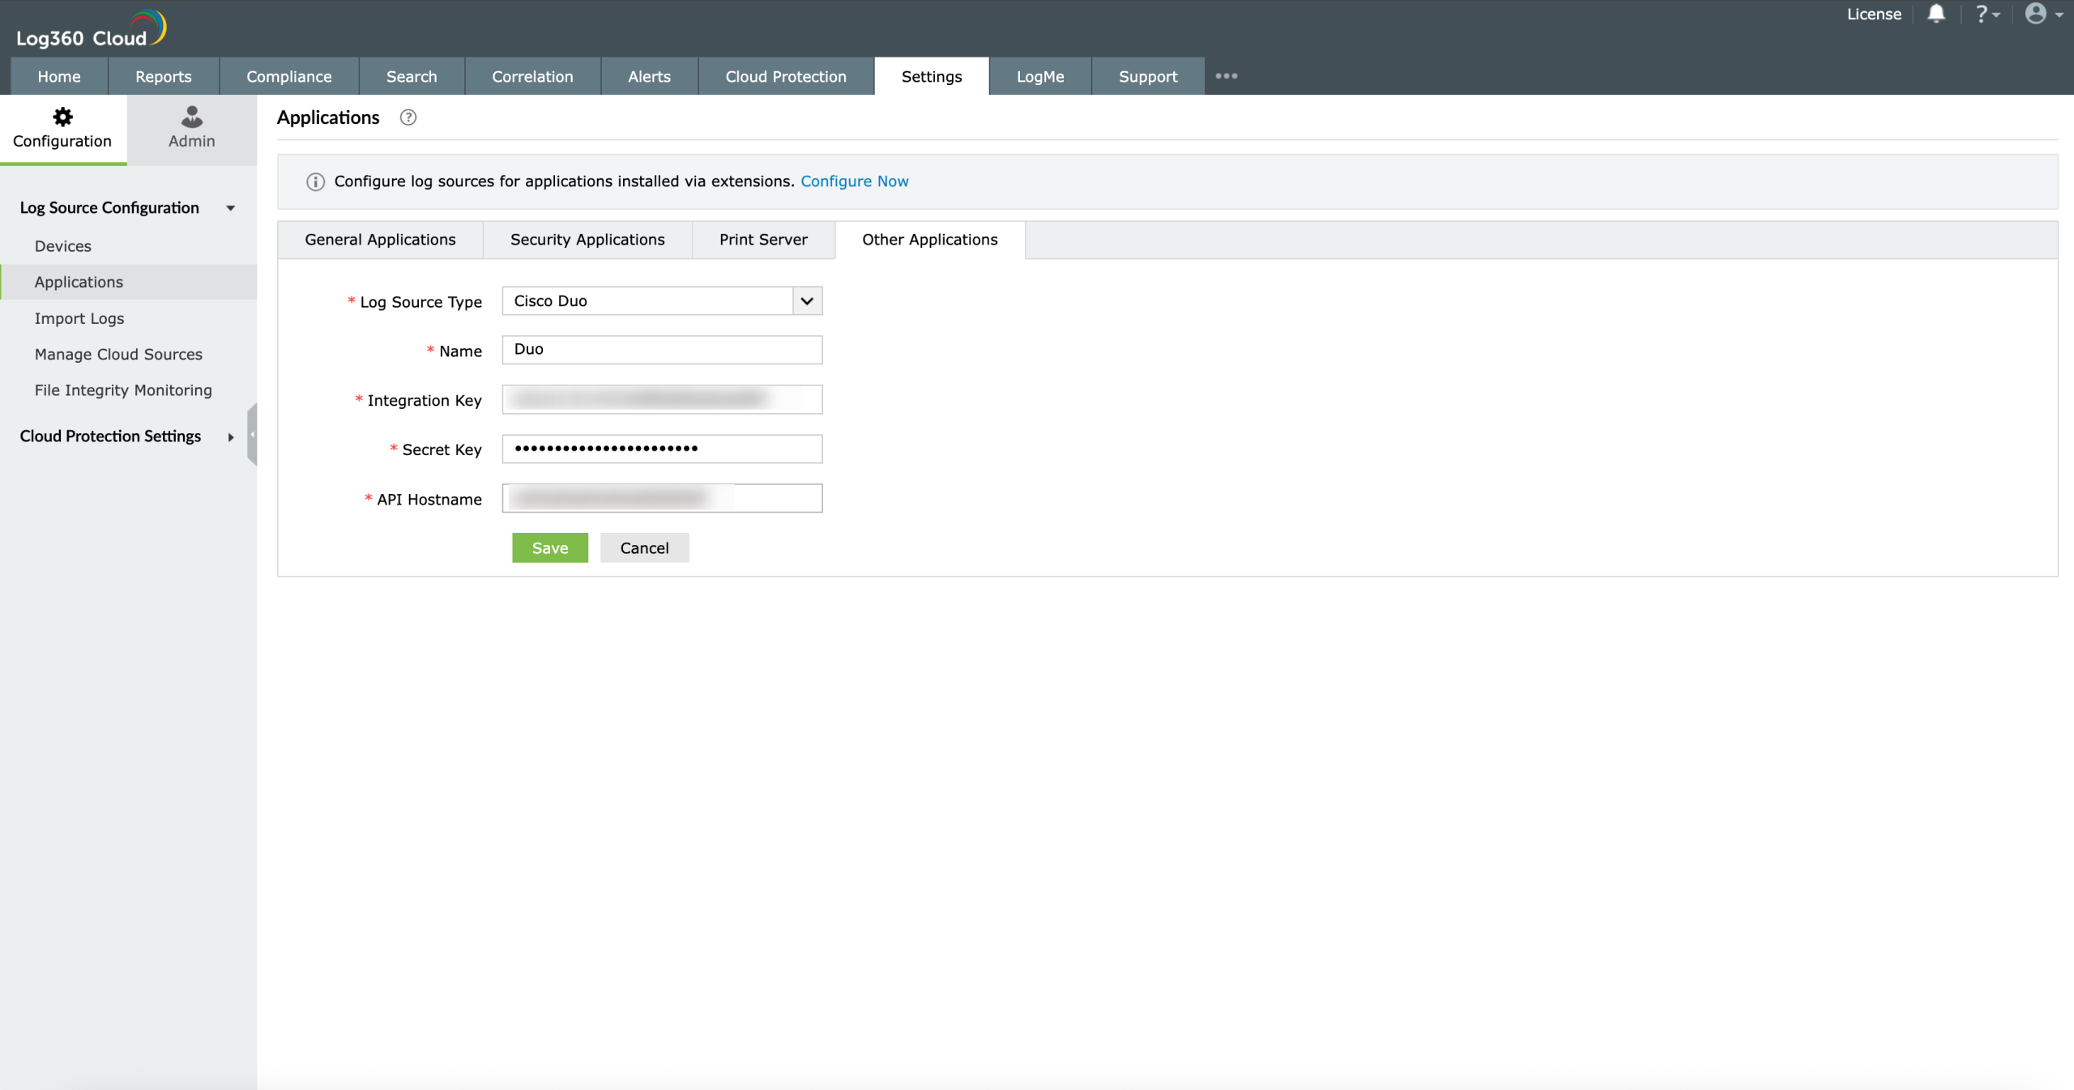Click the notification bell icon
The width and height of the screenshot is (2074, 1090).
pos(1935,14)
